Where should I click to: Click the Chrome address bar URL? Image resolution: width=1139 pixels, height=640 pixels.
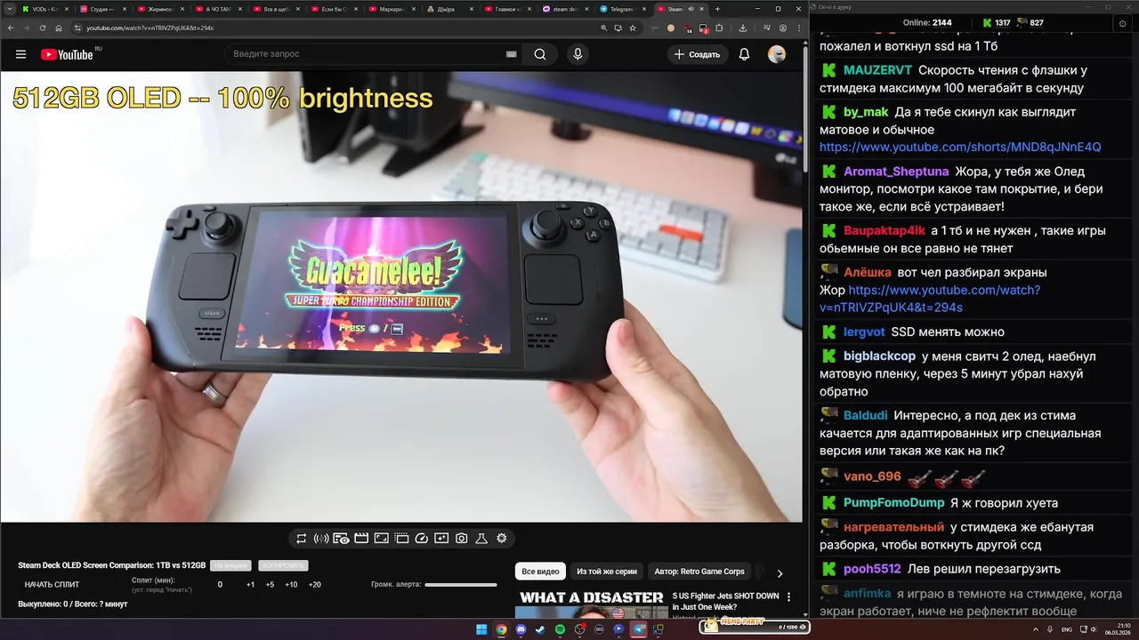point(149,28)
